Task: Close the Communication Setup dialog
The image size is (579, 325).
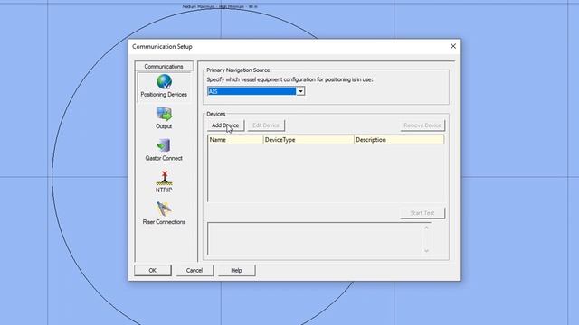Action: click(453, 46)
